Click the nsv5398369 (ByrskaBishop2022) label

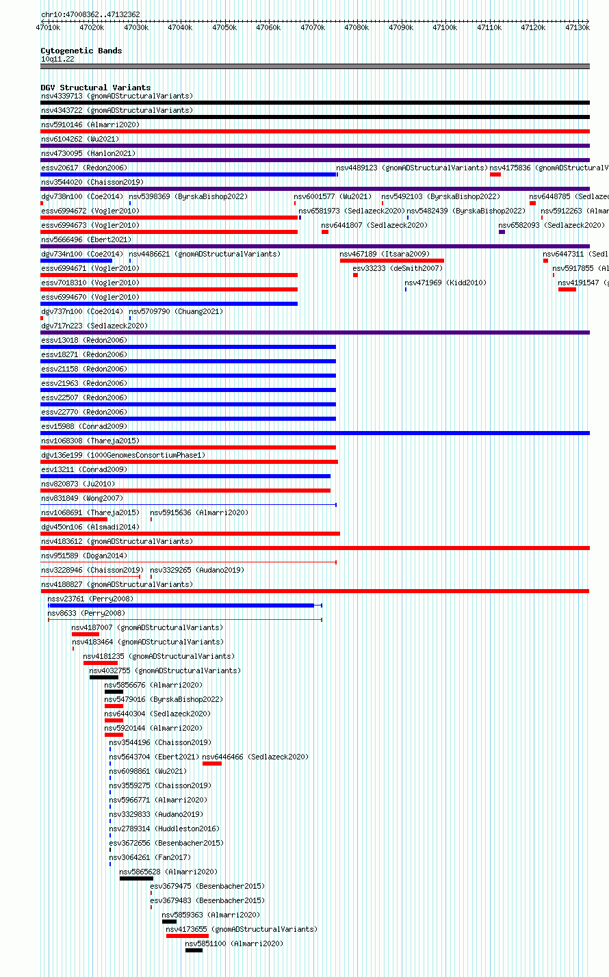[189, 196]
